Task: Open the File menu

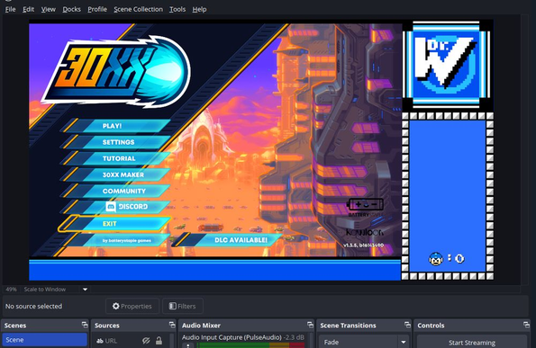Action: 10,9
